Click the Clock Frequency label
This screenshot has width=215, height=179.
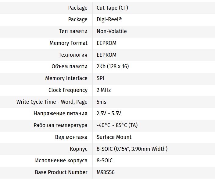coord(68,90)
